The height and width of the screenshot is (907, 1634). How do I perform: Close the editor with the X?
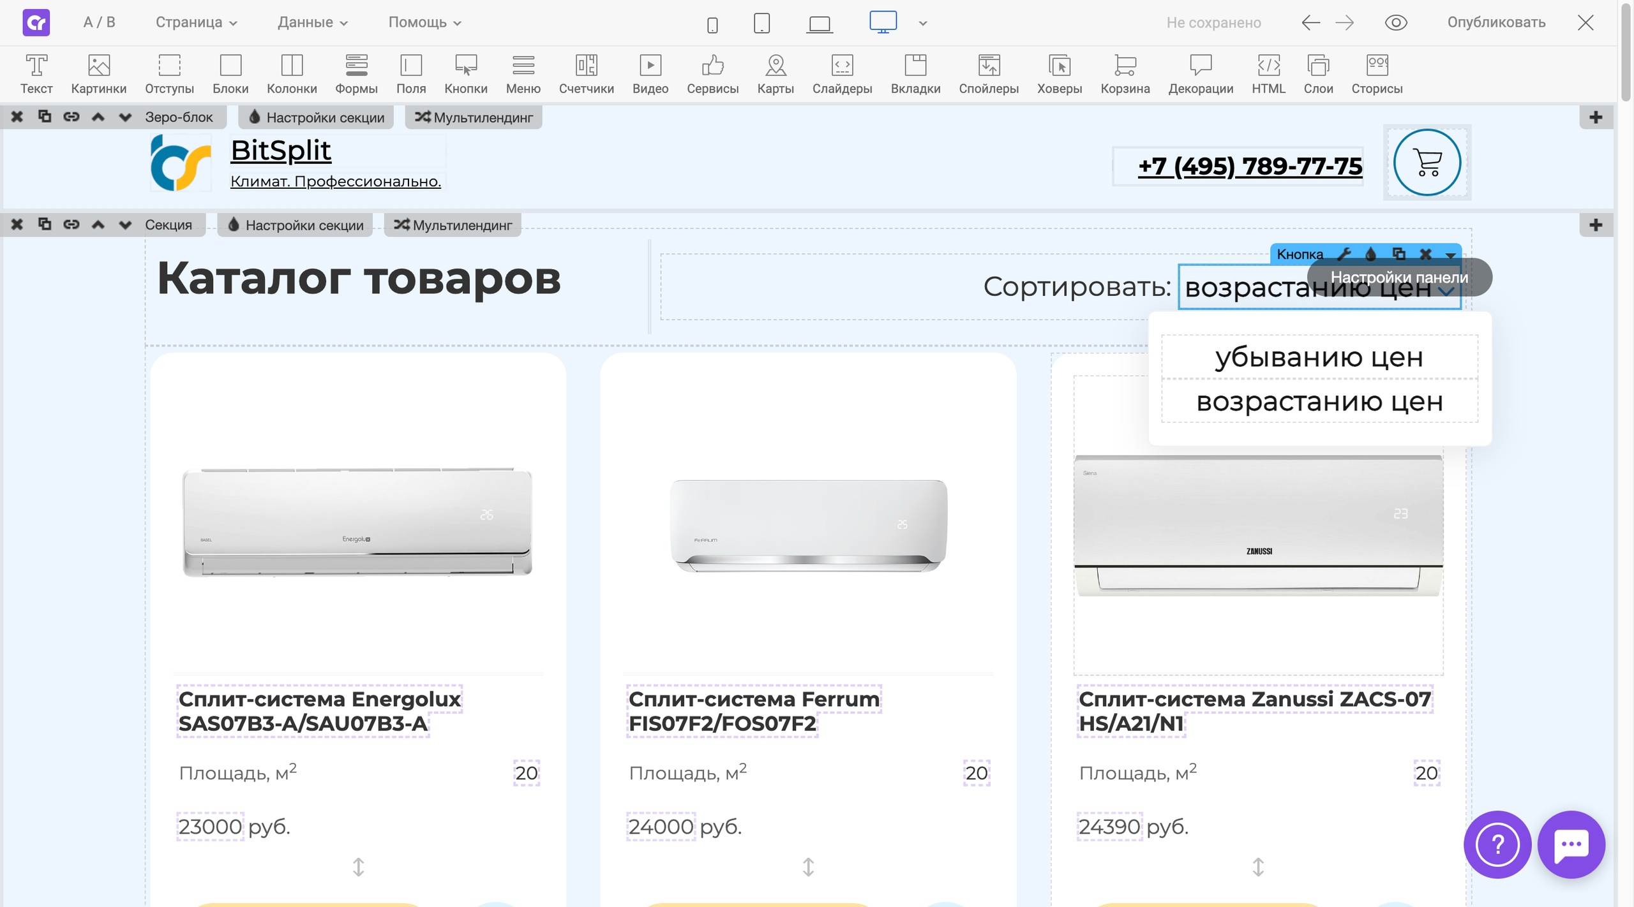pyautogui.click(x=1585, y=23)
